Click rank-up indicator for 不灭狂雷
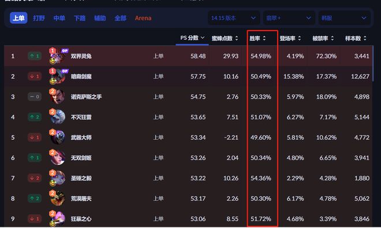This screenshot has height=228, width=381. [35, 117]
